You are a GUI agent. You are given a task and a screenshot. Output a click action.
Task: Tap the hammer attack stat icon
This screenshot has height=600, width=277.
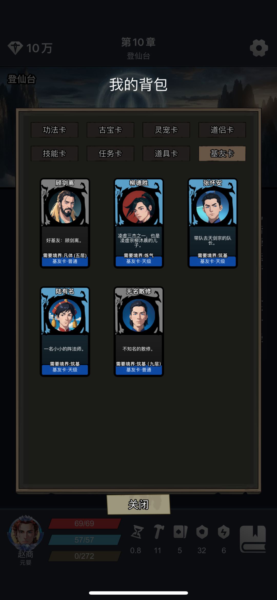click(x=159, y=532)
